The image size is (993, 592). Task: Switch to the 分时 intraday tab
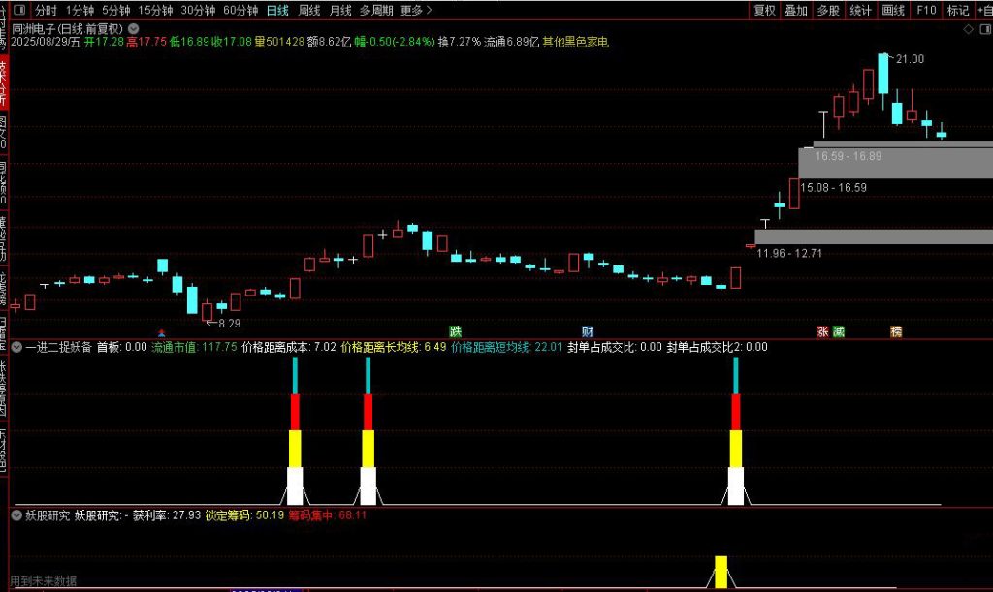[x=47, y=11]
